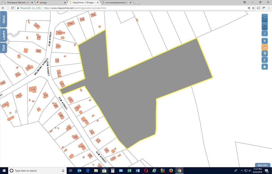
Task: Activate the pan hand tool
Action: [265, 47]
